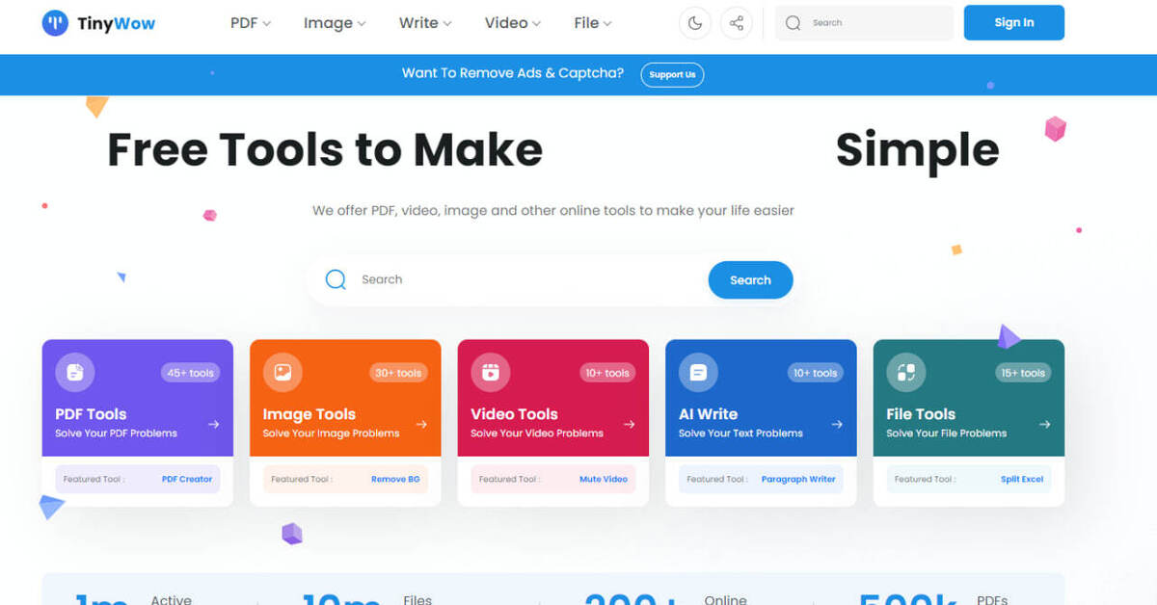This screenshot has height=605, width=1157.
Task: Click the arrow on PDF Tools card
Action: [214, 424]
